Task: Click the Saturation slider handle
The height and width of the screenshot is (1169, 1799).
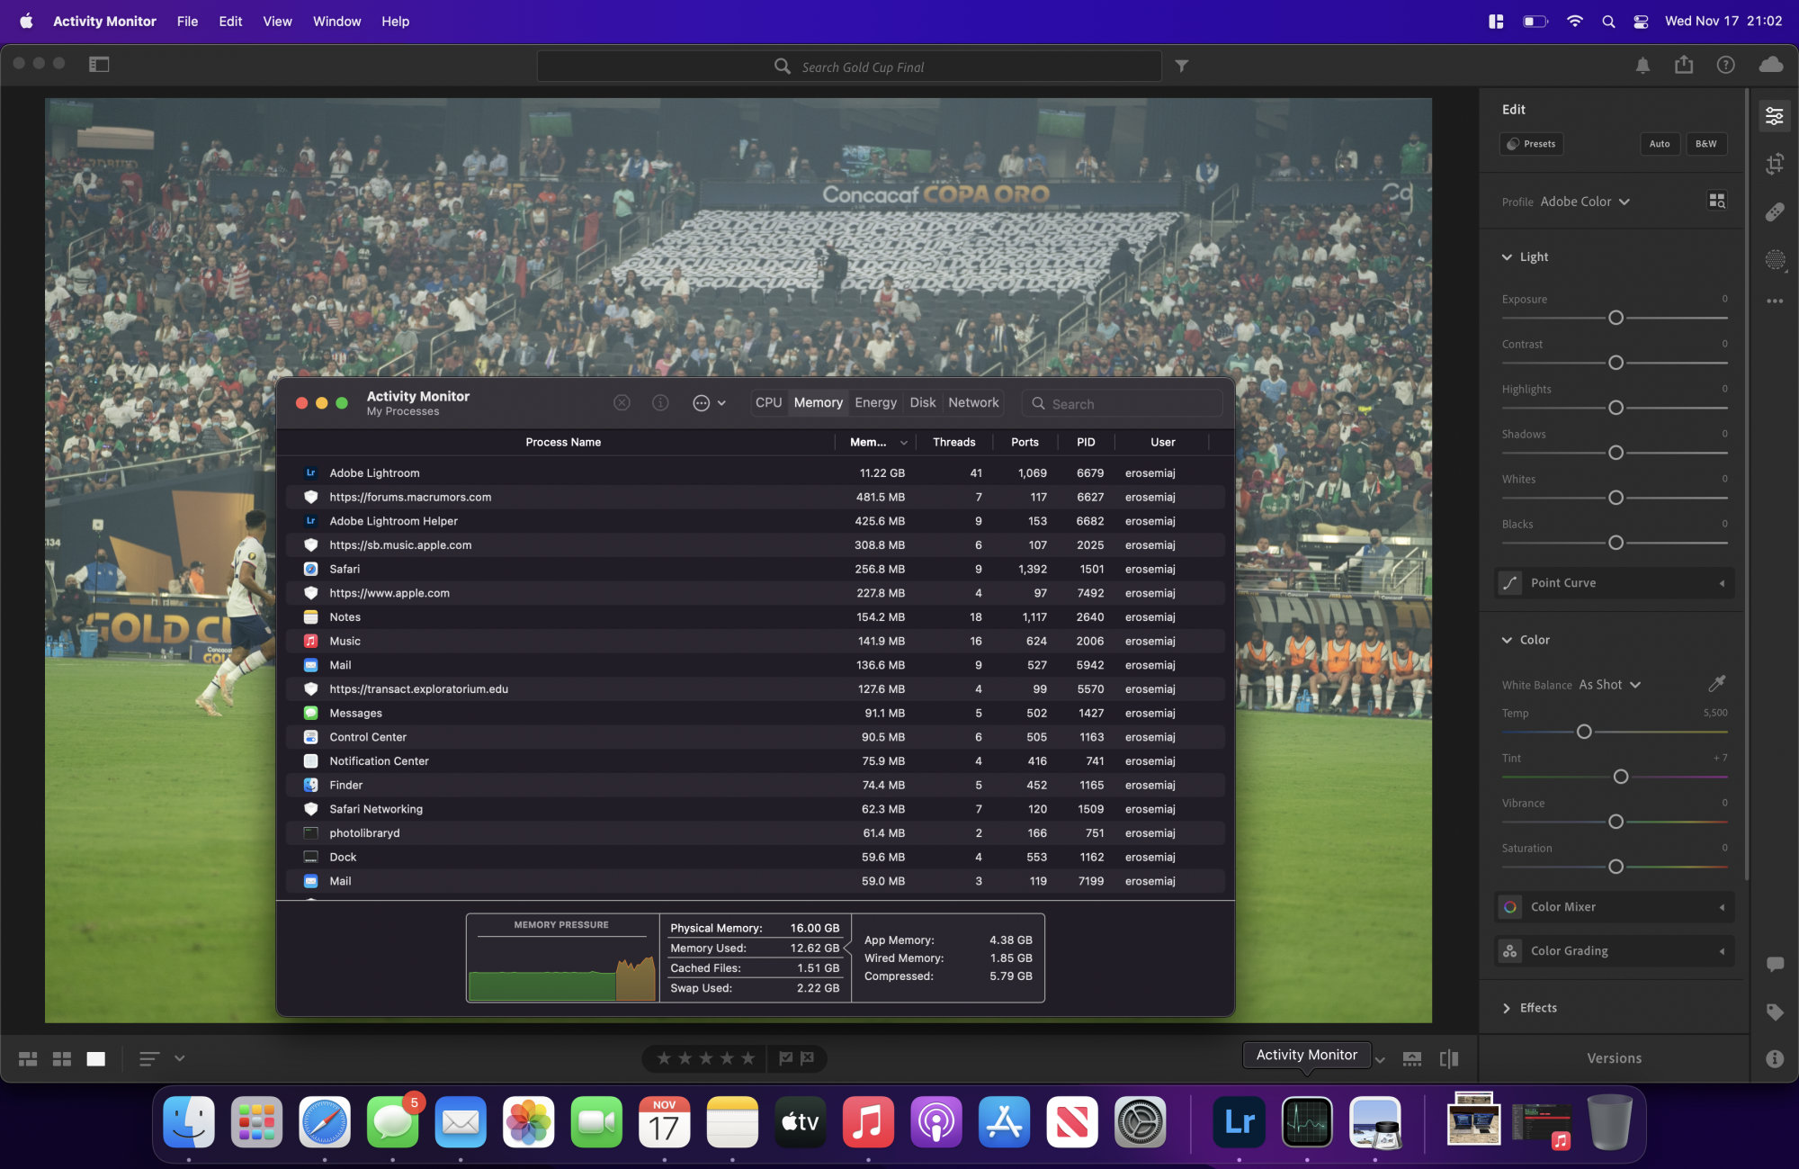Action: pos(1616,867)
